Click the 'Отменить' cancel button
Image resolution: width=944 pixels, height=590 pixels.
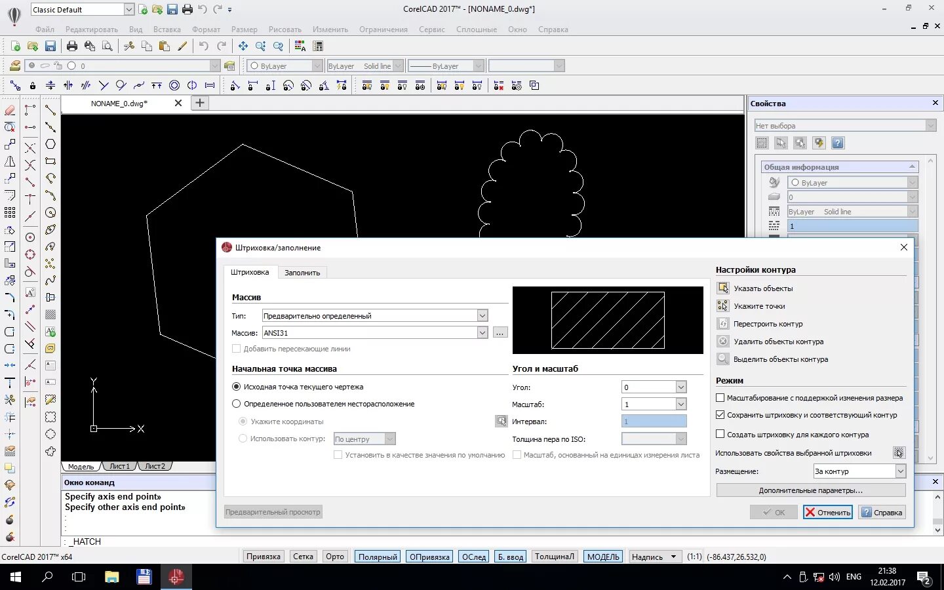pos(827,512)
